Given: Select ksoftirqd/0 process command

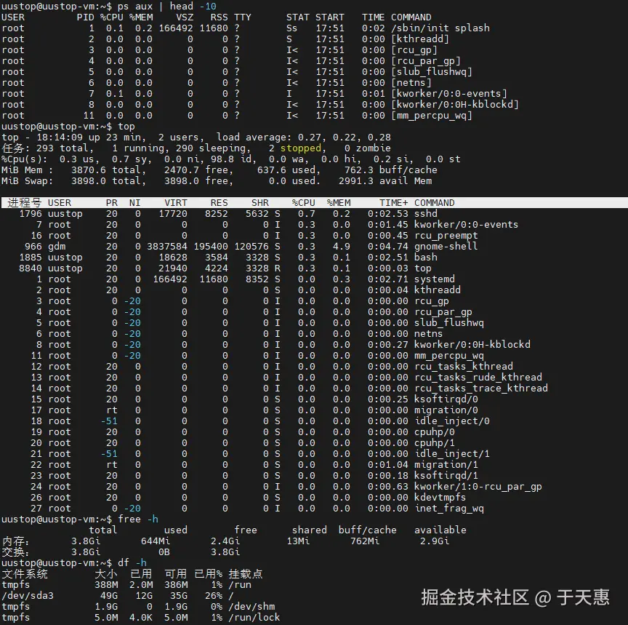Looking at the screenshot, I should (446, 399).
